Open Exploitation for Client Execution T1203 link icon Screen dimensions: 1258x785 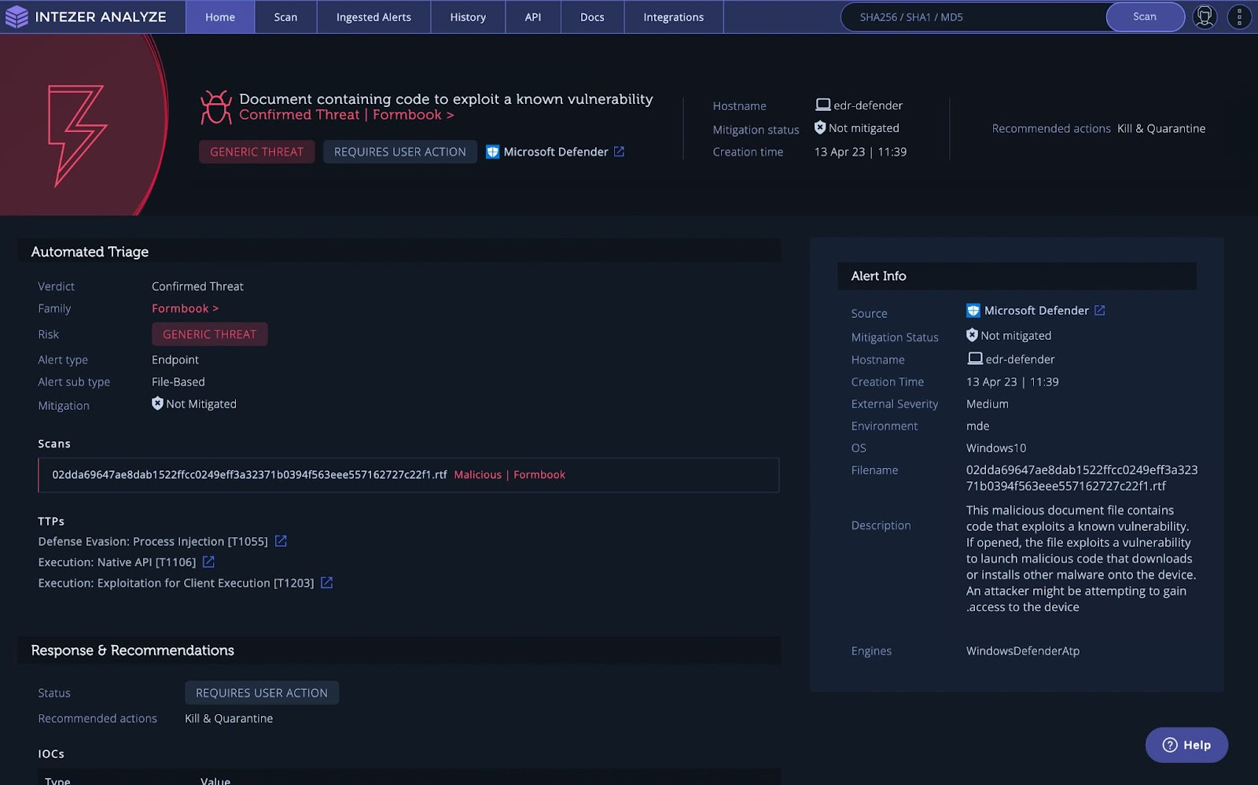[326, 583]
